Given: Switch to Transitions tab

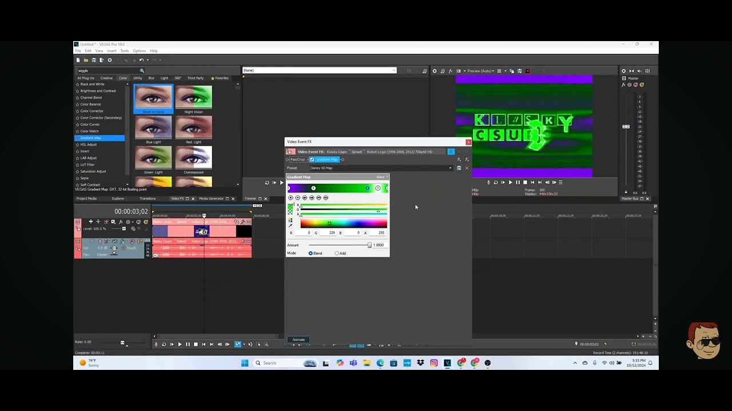Looking at the screenshot, I should (148, 199).
